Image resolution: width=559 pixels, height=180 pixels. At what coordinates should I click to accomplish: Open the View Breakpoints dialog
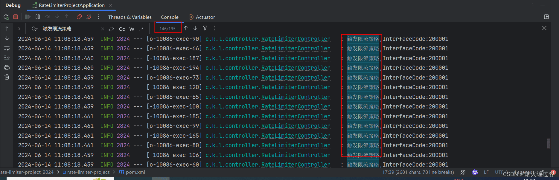pyautogui.click(x=79, y=17)
